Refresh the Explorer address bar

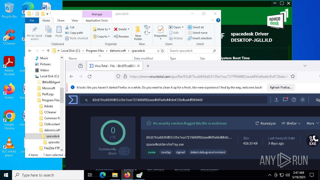[x=162, y=51]
